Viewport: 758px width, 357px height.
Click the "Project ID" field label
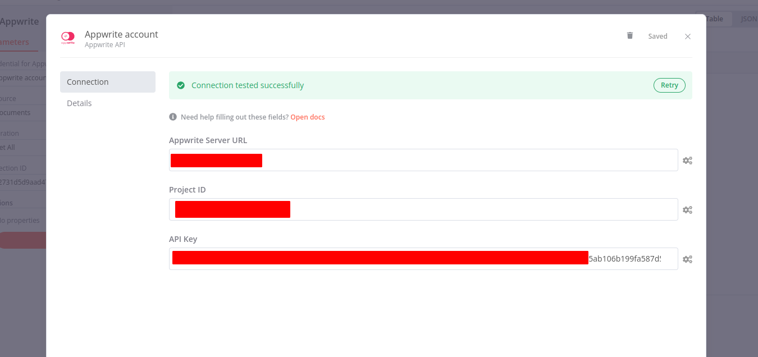[188, 190]
